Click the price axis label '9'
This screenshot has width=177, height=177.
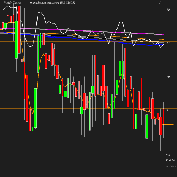(167, 110)
